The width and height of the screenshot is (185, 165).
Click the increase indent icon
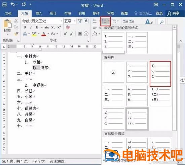click(132, 21)
